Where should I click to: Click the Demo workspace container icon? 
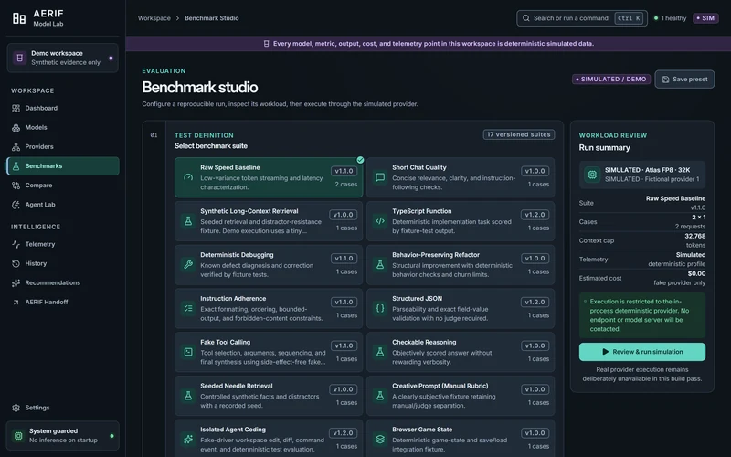[x=19, y=58]
